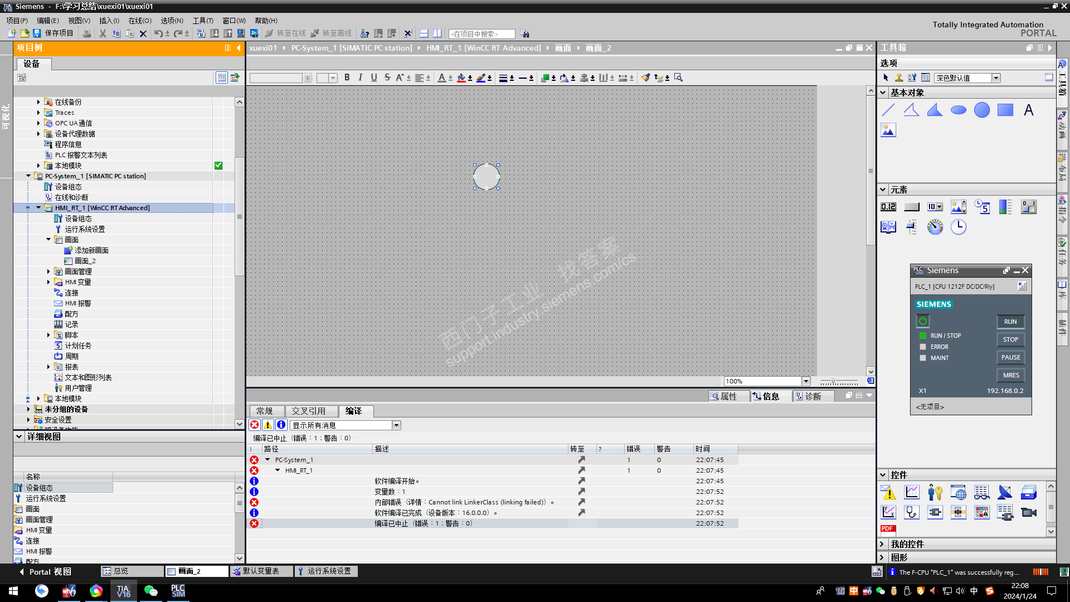
Task: Open the message display filter dropdown
Action: pyautogui.click(x=396, y=425)
